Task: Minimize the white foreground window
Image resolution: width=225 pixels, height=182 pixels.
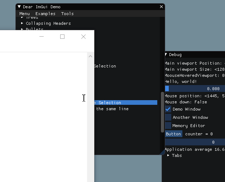Action: pyautogui.click(x=42, y=37)
